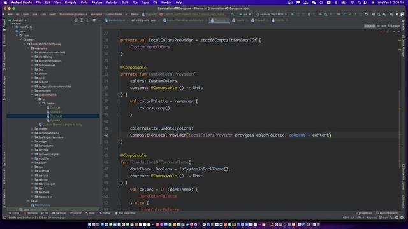Open the File menu

coord(38,3)
